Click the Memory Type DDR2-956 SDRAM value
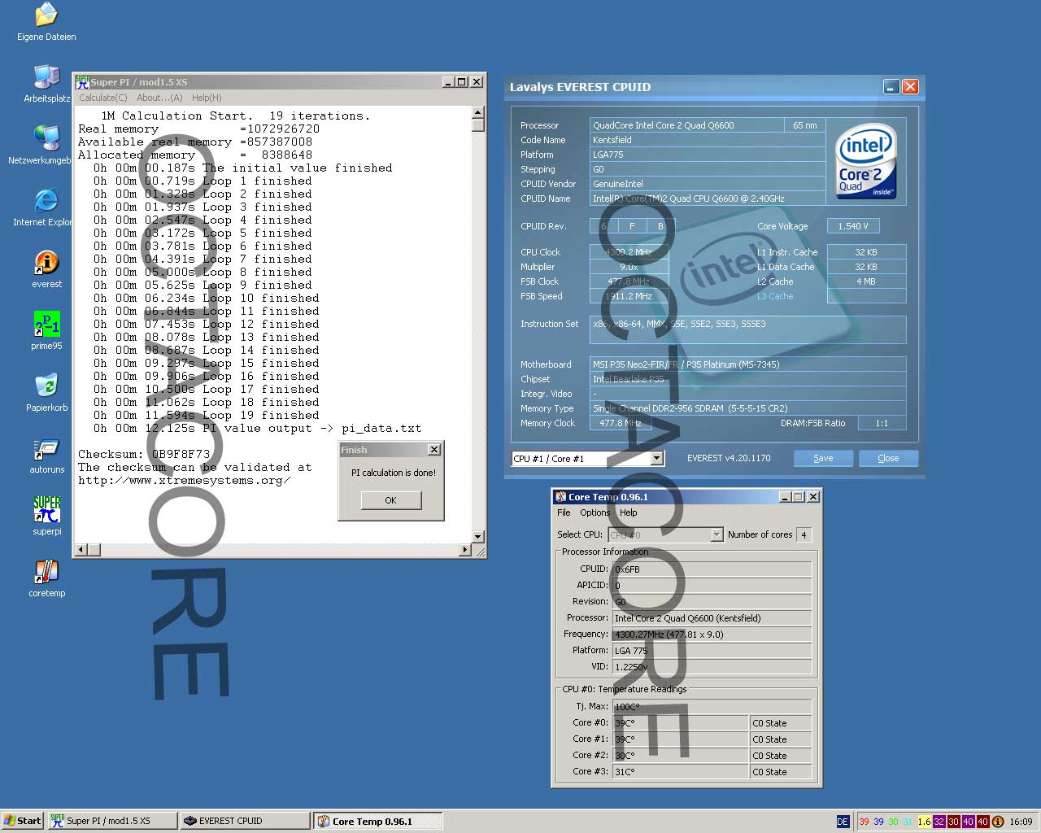 click(x=747, y=408)
